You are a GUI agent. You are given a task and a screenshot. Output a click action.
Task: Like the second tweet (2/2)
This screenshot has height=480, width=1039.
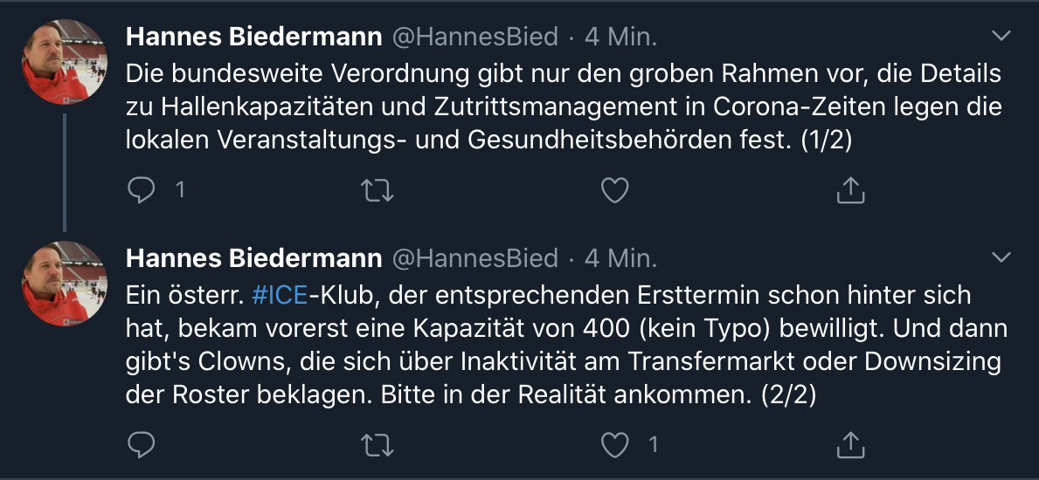[615, 444]
